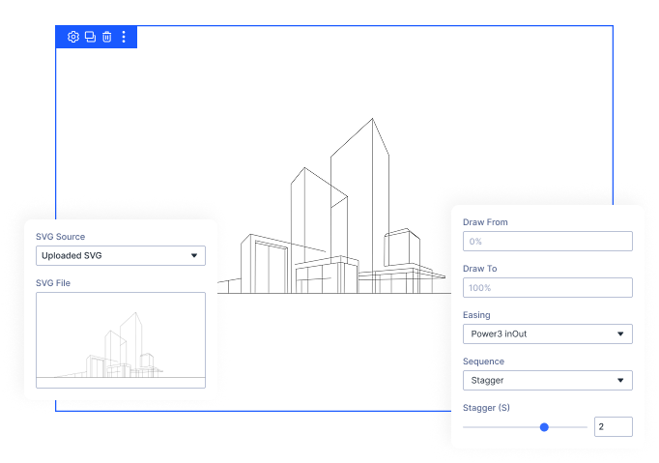Open the Sequence dropdown
This screenshot has width=659, height=463.
(x=548, y=380)
